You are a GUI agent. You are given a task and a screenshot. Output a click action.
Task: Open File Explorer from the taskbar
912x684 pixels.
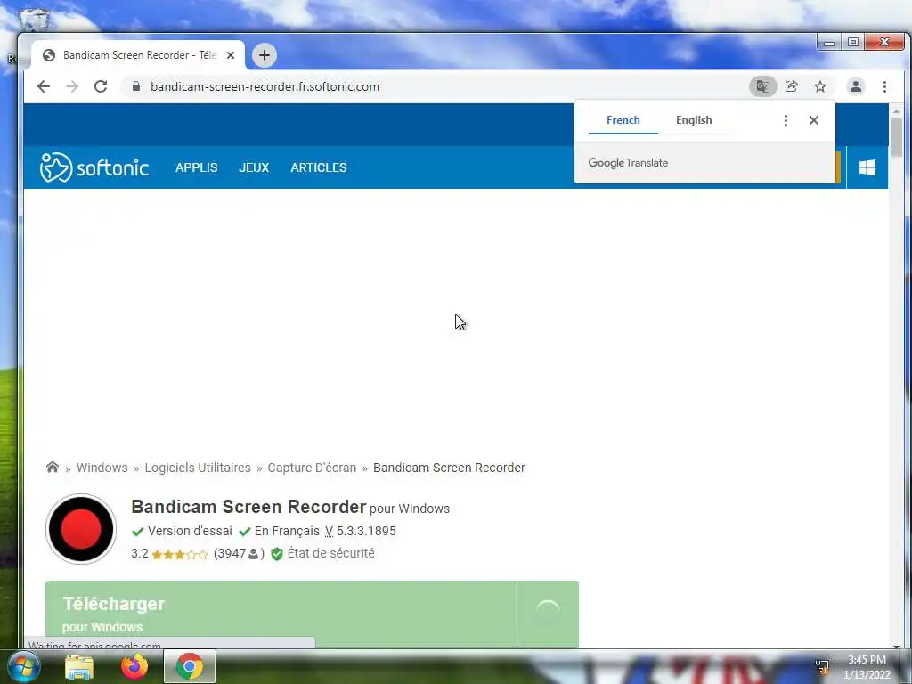pyautogui.click(x=79, y=666)
